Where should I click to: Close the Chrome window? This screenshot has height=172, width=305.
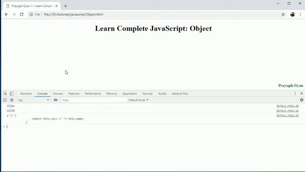[x=300, y=3]
